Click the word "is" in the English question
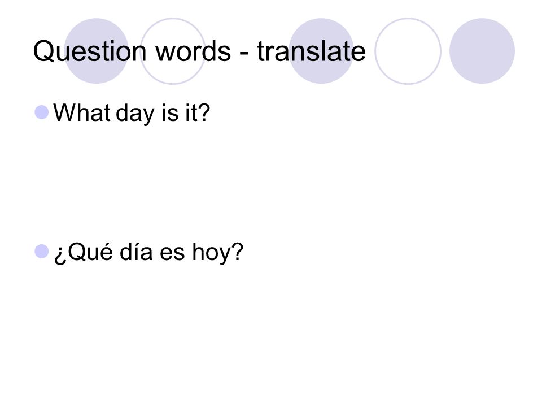 click(x=170, y=113)
